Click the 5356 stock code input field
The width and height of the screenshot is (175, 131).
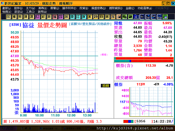(x=143, y=121)
